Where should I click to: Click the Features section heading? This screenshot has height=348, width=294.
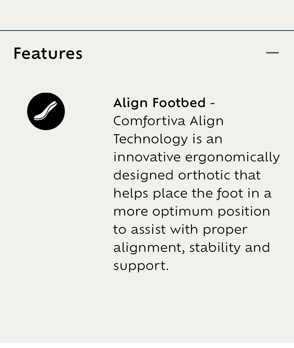click(x=48, y=53)
